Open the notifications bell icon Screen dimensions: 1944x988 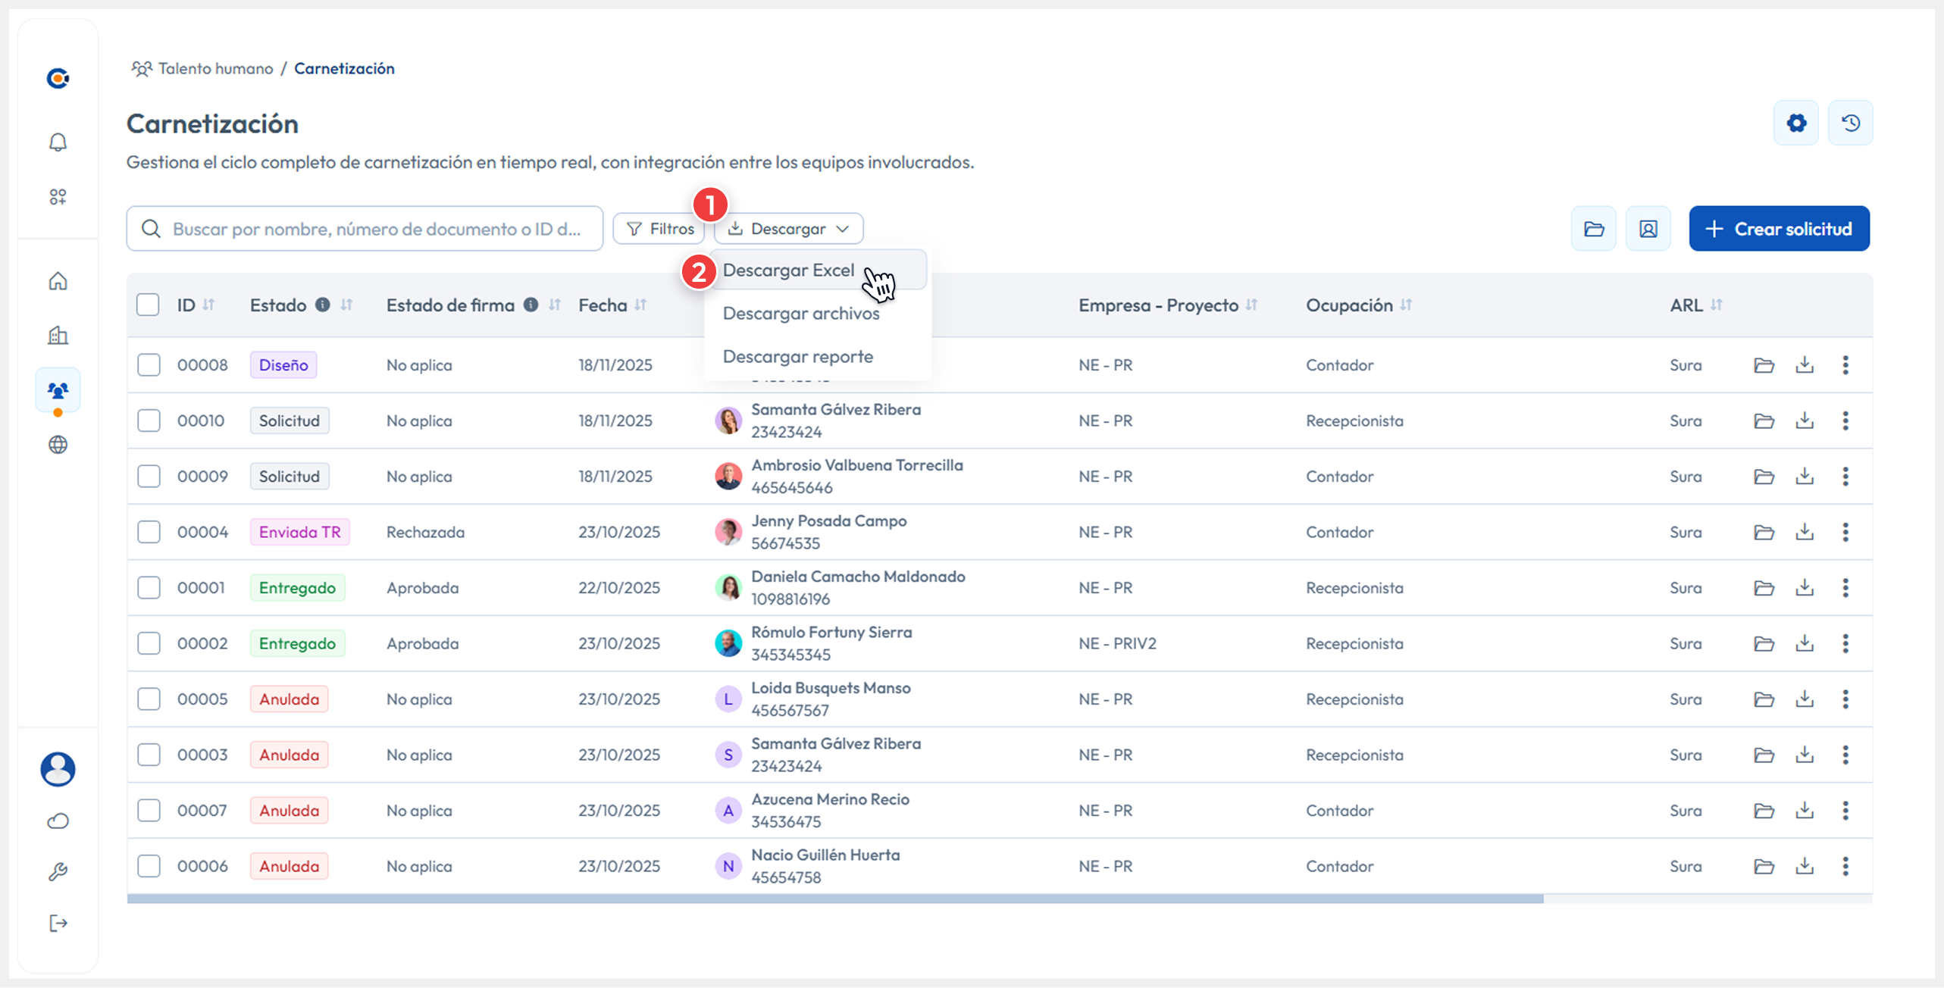58,142
